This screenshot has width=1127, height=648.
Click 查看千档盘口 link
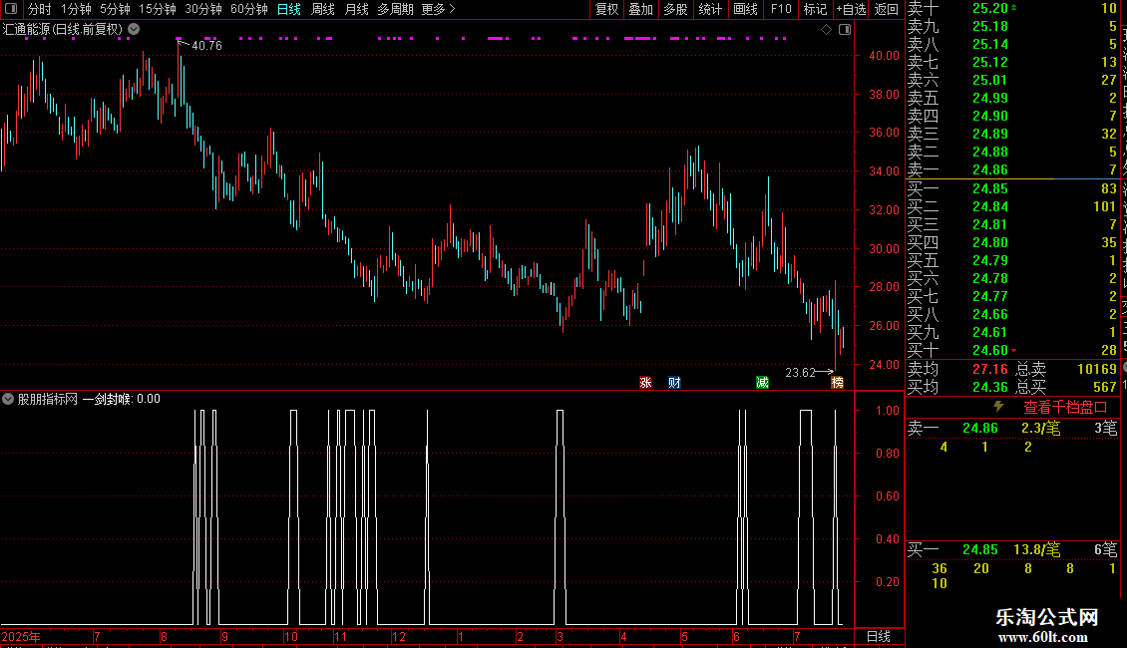tap(1065, 408)
